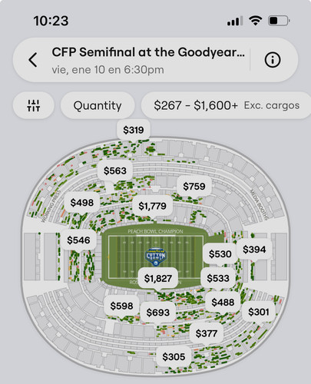This screenshot has width=311, height=384.
Task: Tap the CFP Semifinal event title
Action: click(x=148, y=52)
